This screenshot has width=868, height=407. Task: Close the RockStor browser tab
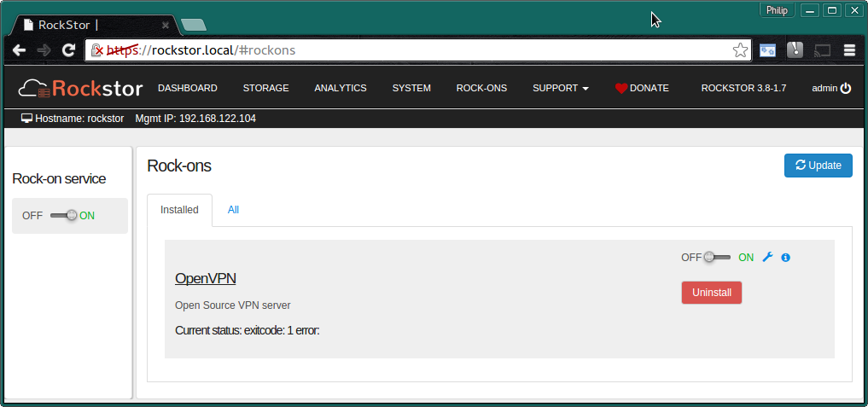click(x=166, y=25)
